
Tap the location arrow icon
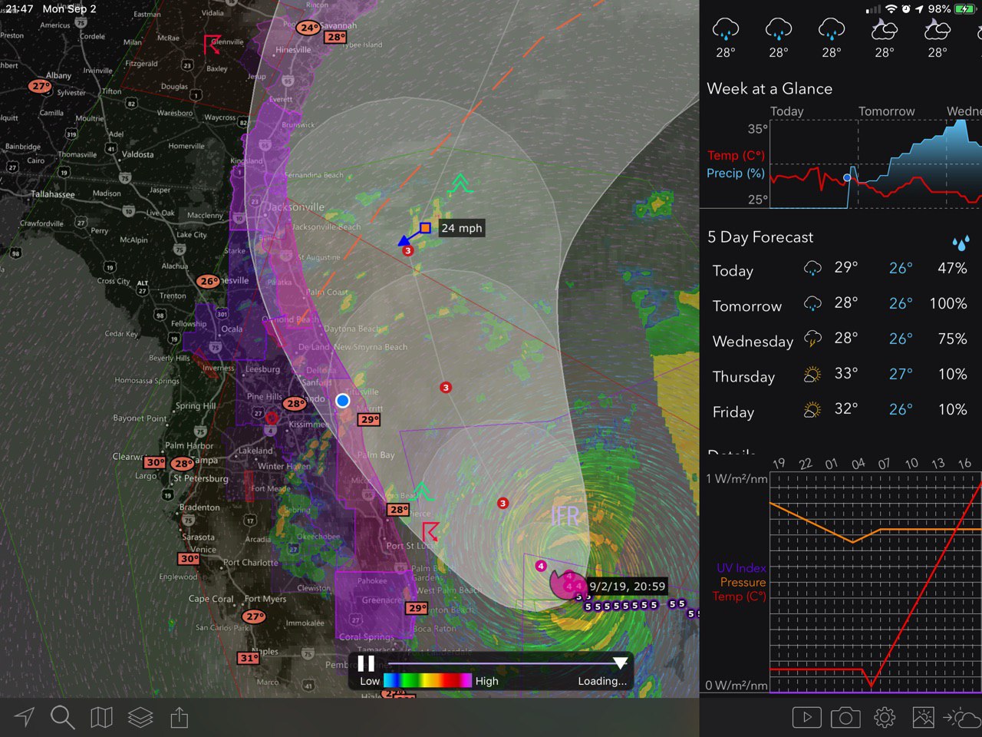(25, 717)
